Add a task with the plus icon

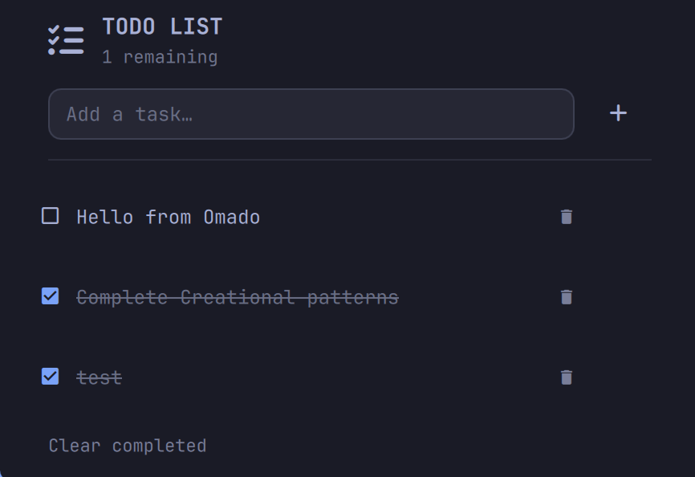618,113
